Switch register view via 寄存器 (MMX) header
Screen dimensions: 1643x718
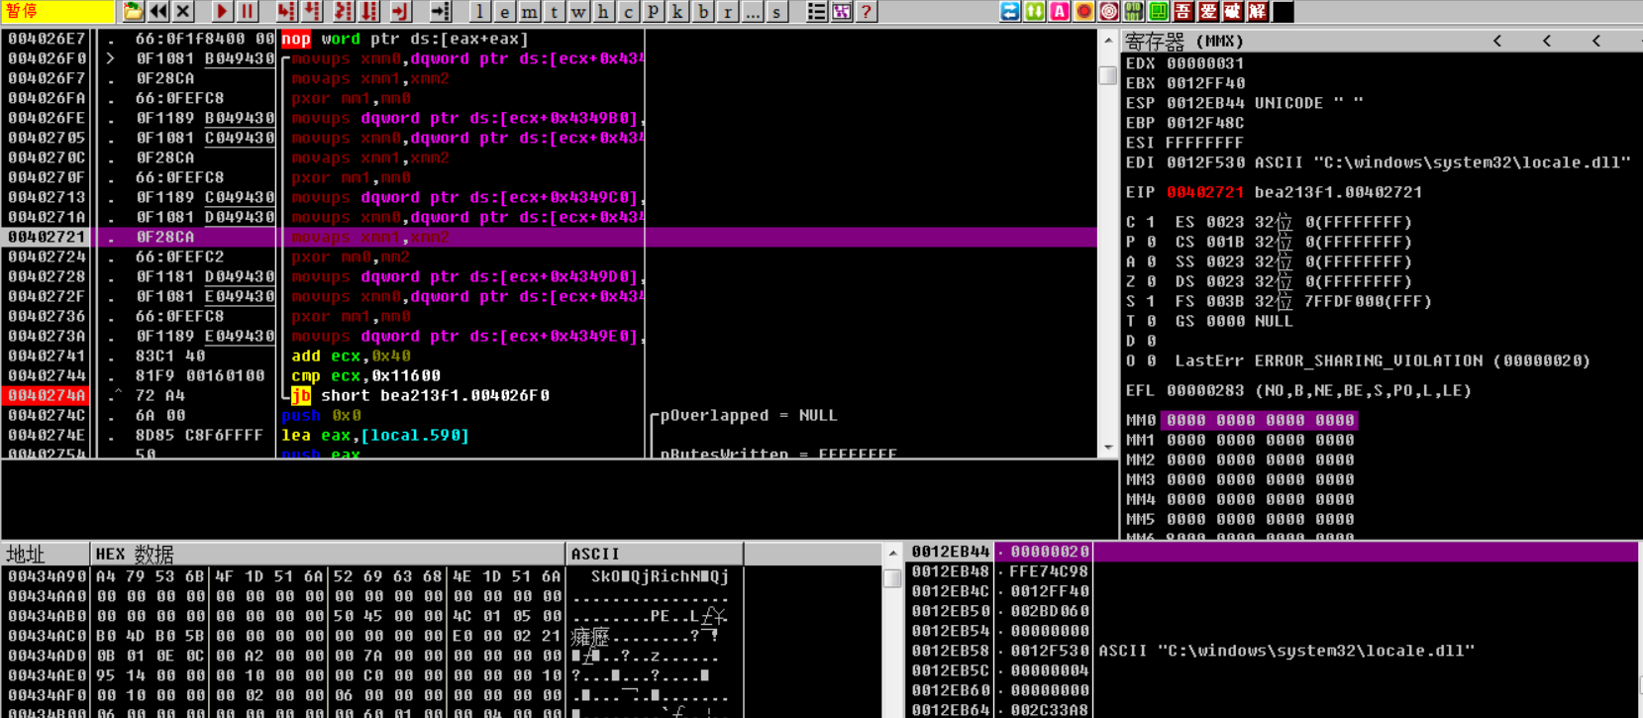[1184, 42]
